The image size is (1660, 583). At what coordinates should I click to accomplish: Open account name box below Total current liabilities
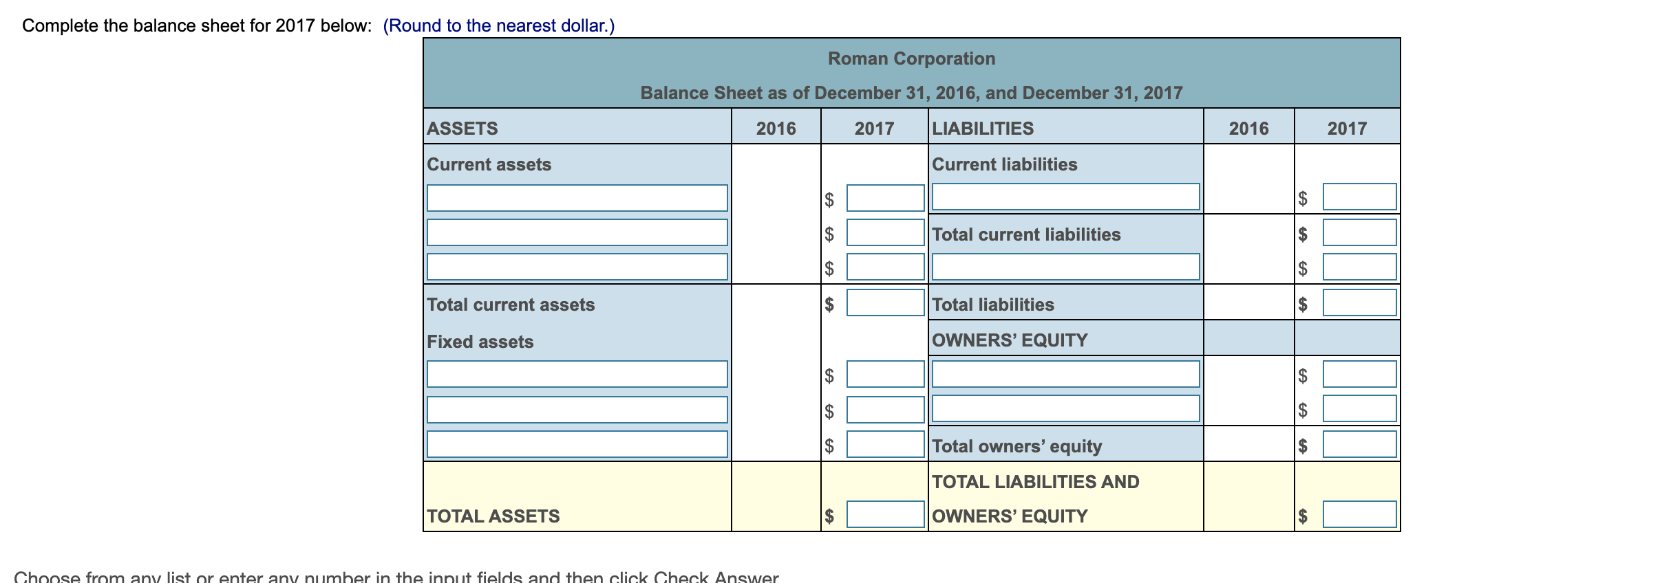(1065, 267)
